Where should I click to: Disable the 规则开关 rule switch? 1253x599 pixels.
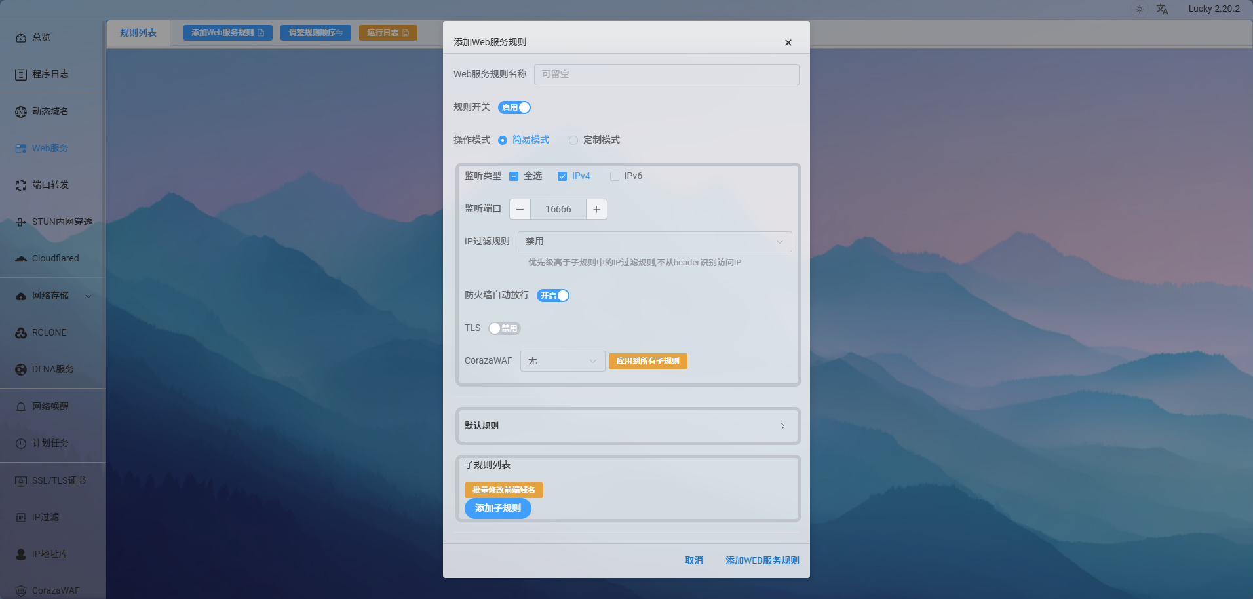(x=514, y=107)
